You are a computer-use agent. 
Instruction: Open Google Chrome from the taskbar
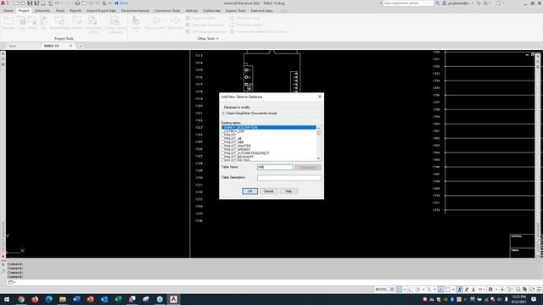pyautogui.click(x=21, y=299)
